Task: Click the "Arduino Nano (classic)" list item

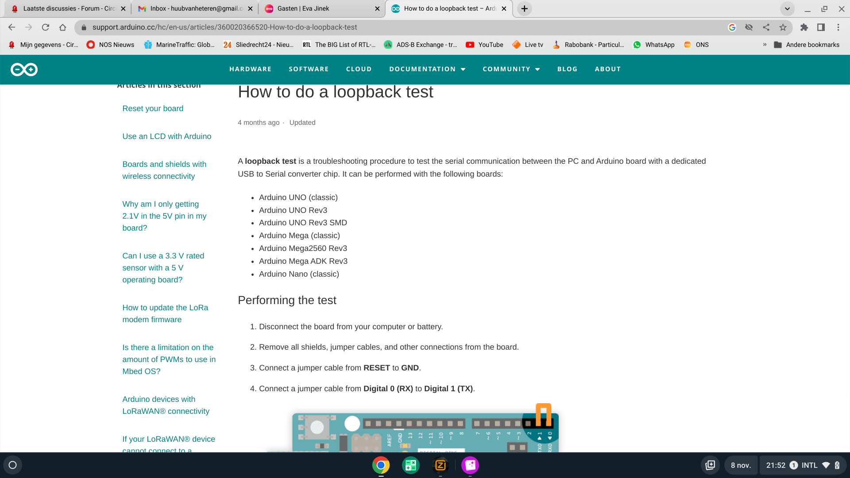Action: pos(299,274)
